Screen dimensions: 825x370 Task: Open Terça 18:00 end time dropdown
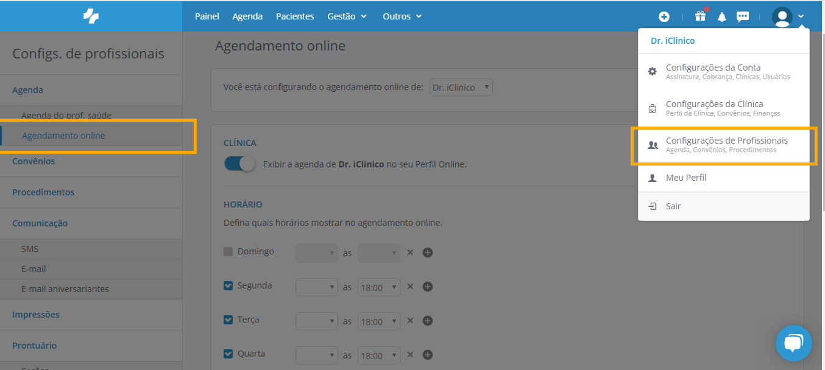tap(379, 321)
